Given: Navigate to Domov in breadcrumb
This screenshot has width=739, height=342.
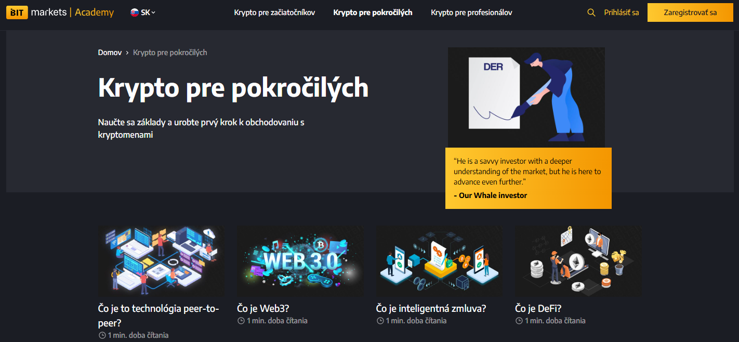Looking at the screenshot, I should click(110, 52).
